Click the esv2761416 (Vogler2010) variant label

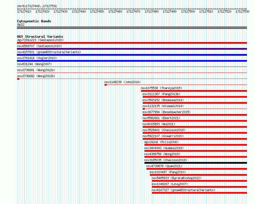37,58
